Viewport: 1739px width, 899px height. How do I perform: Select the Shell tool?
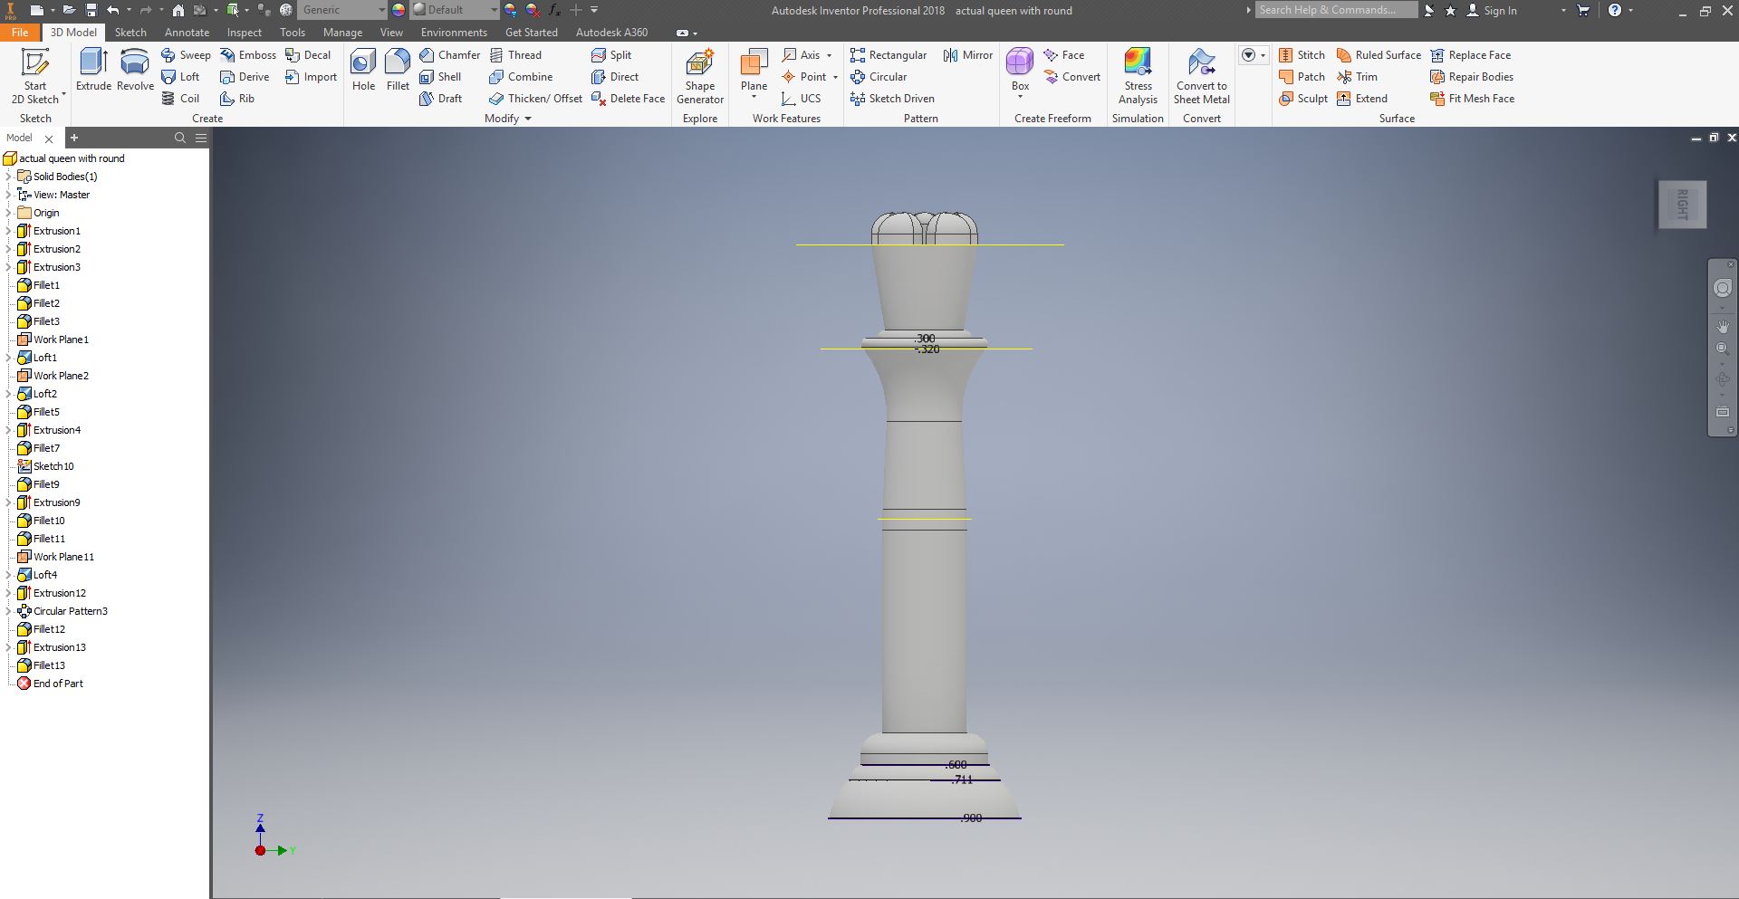(440, 77)
